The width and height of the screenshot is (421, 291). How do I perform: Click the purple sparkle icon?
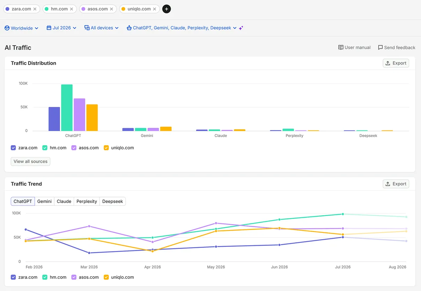pyautogui.click(x=241, y=28)
